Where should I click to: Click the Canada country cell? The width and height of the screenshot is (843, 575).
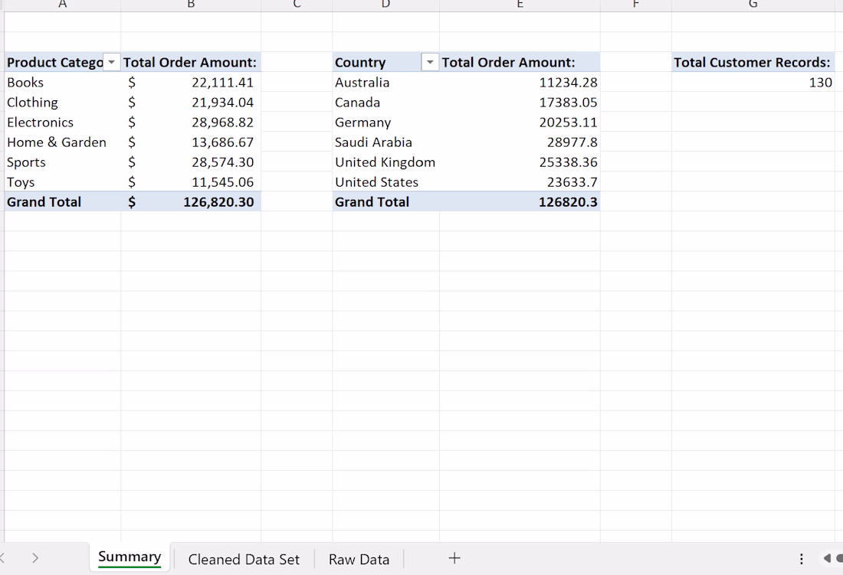coord(385,102)
